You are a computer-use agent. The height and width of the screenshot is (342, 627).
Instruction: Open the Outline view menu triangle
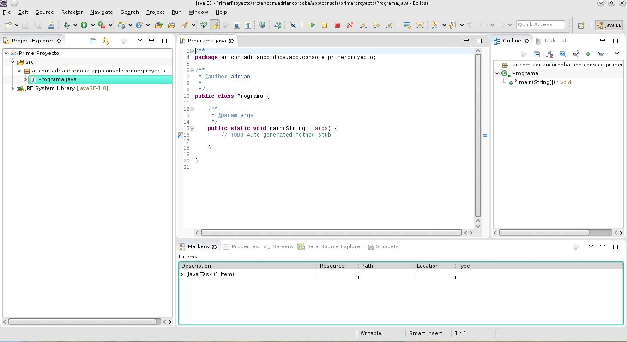pyautogui.click(x=616, y=53)
